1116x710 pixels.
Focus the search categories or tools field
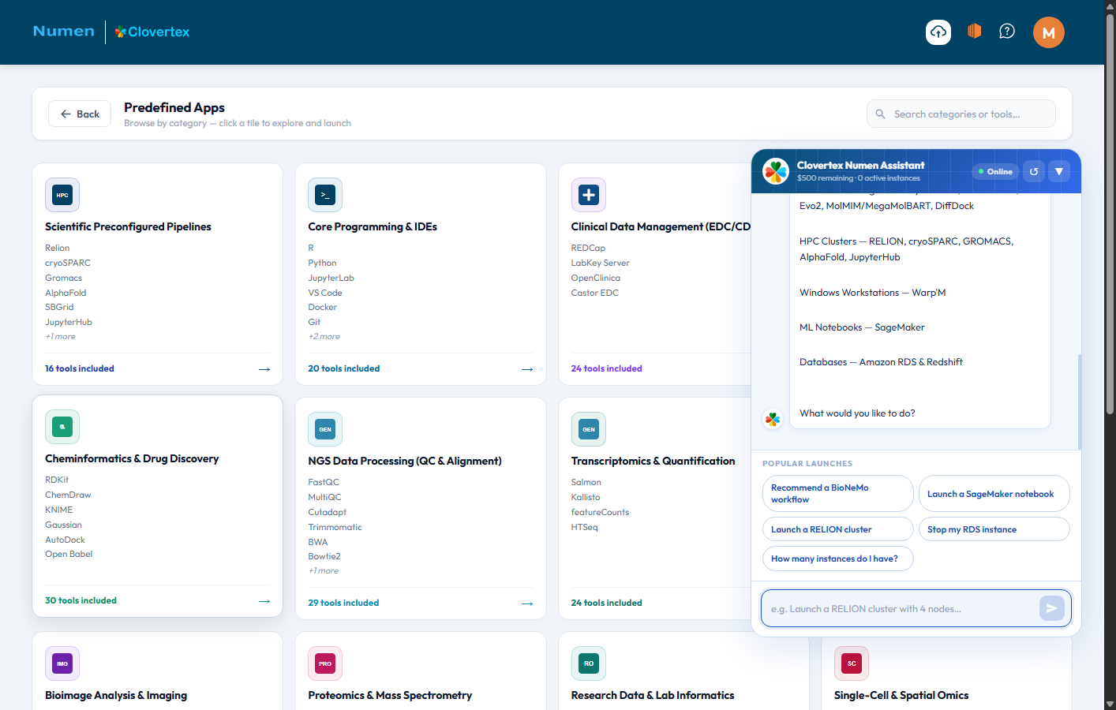pos(961,114)
